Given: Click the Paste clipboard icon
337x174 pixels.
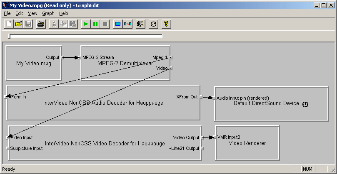Looking at the screenshot, I should point(73,24).
